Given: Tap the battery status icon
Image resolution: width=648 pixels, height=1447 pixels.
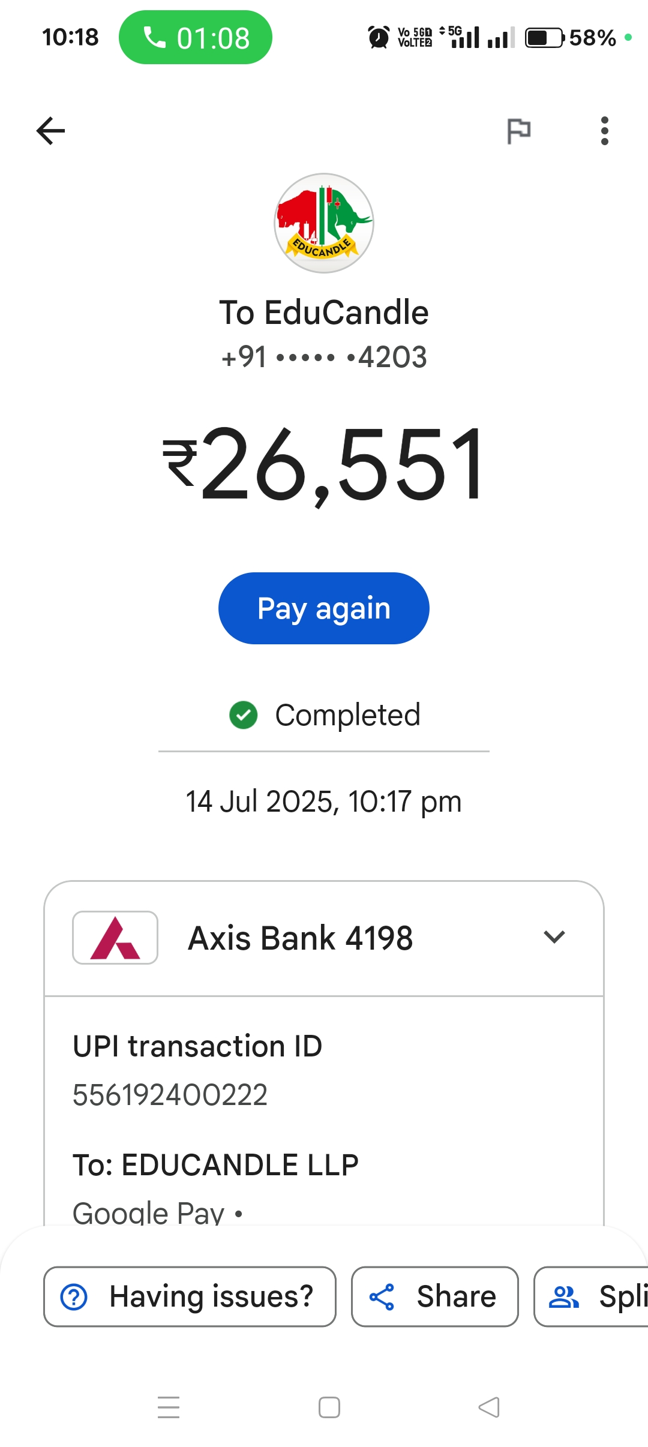Looking at the screenshot, I should [544, 38].
